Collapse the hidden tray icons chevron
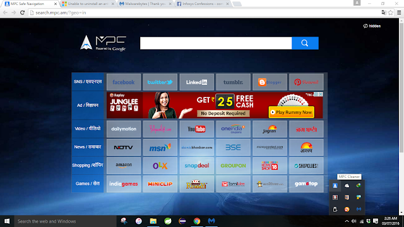This screenshot has height=227, width=404. click(347, 221)
